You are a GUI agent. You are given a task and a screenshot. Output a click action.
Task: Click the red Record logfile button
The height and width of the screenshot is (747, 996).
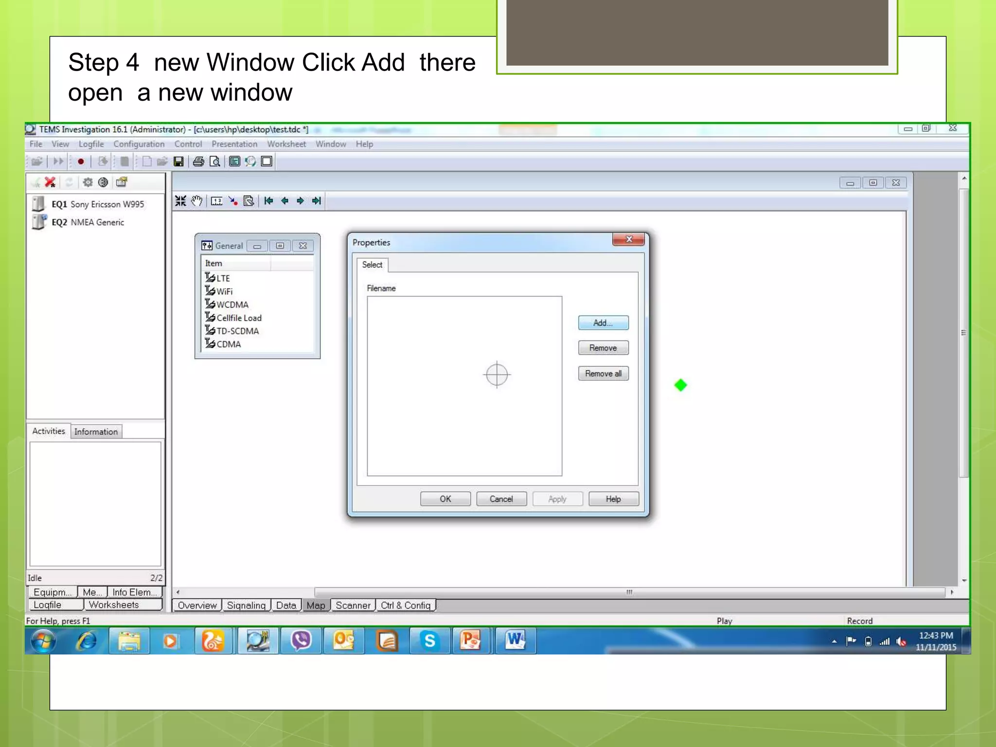(x=81, y=161)
